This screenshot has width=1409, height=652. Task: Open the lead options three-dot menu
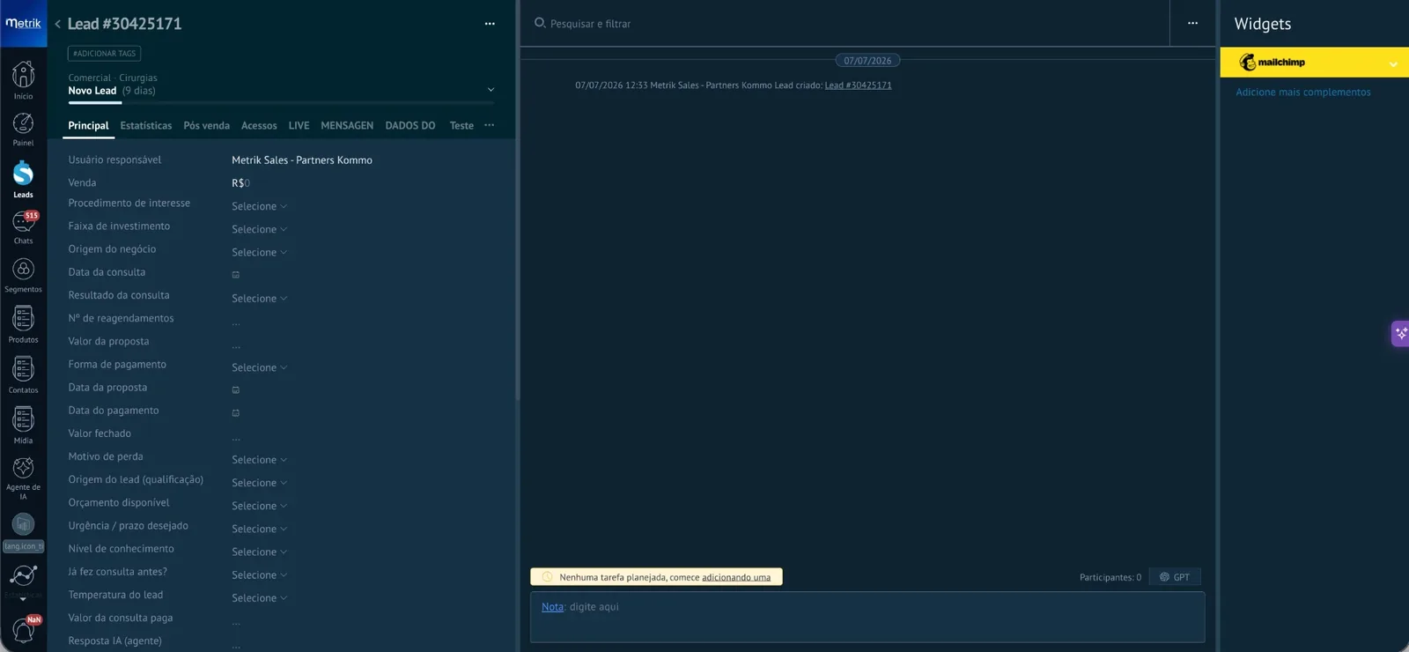(490, 24)
